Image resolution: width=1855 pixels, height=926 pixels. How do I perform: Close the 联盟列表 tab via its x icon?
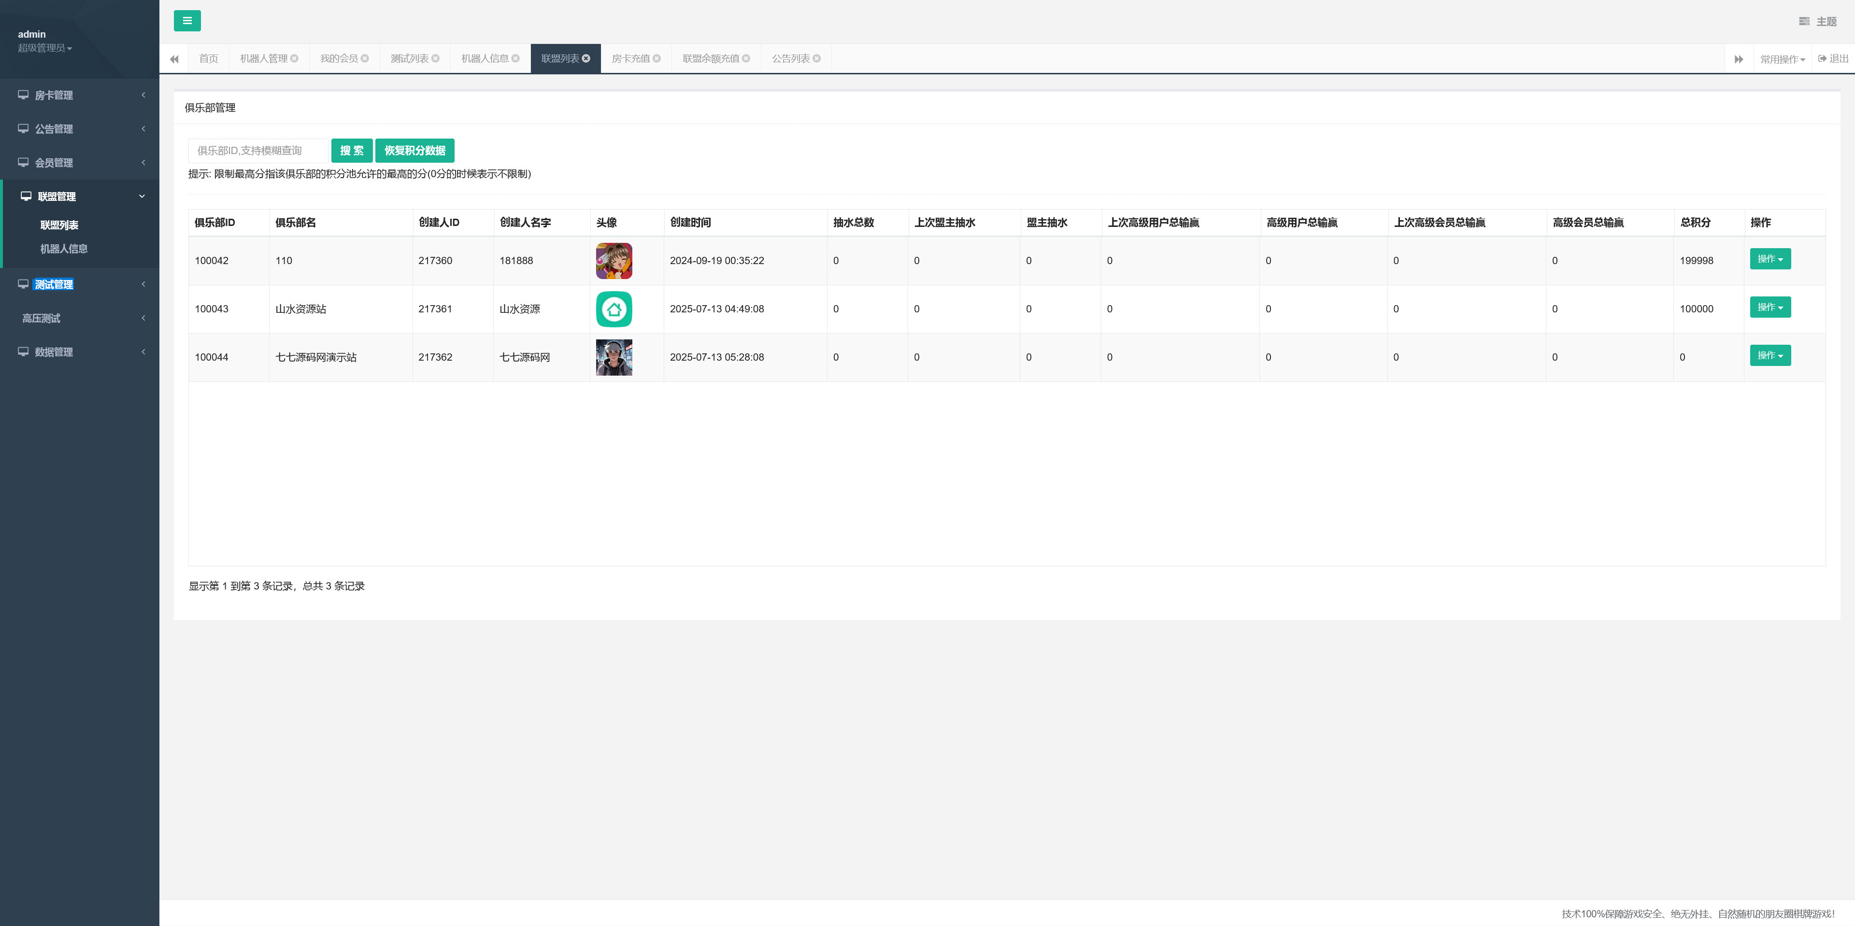586,59
